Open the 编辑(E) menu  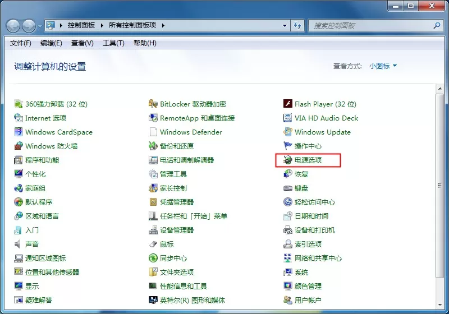[x=51, y=43]
